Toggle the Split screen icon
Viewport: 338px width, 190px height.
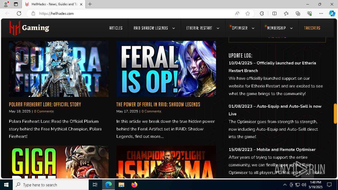[274, 13]
